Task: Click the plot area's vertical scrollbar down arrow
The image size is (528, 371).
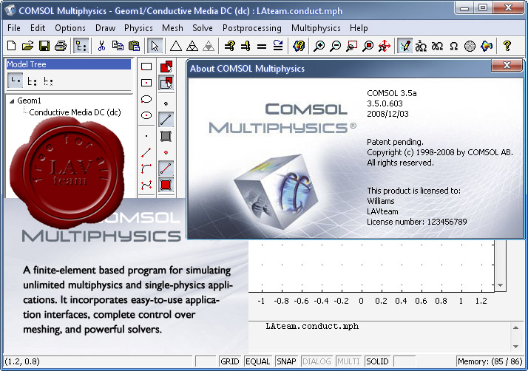Action: pyautogui.click(x=501, y=285)
